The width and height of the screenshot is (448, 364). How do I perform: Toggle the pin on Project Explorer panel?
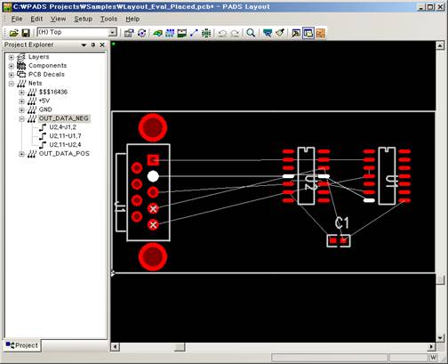93,44
